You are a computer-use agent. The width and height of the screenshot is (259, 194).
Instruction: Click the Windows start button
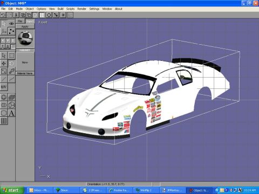(12, 190)
